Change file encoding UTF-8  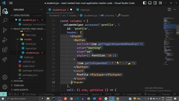coord(108,94)
